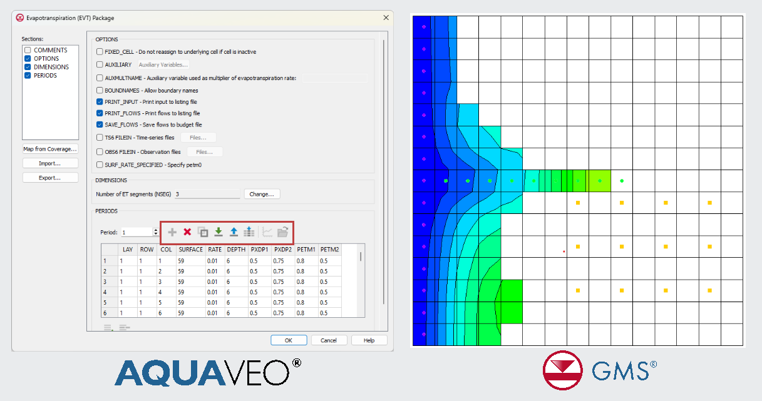Click the OK button
The height and width of the screenshot is (401, 762).
(x=288, y=340)
